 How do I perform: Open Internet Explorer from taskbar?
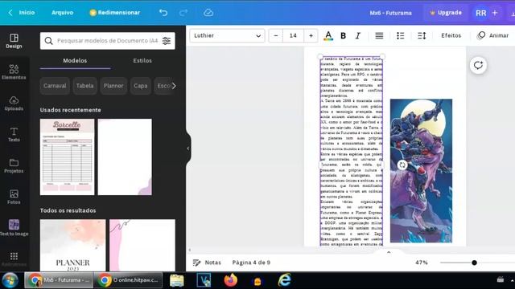pos(284,280)
